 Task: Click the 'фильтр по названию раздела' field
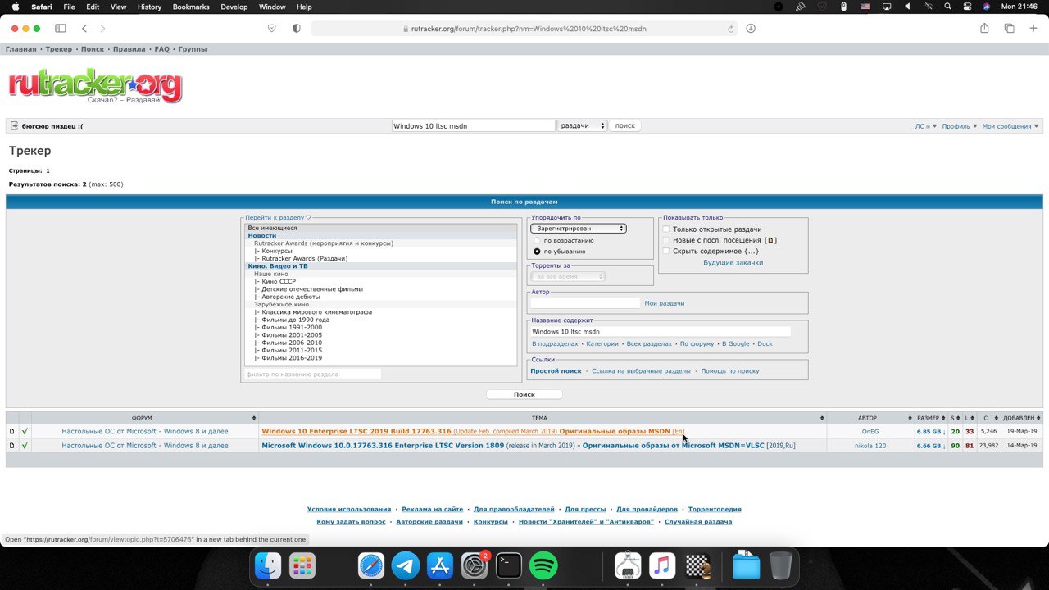312,374
